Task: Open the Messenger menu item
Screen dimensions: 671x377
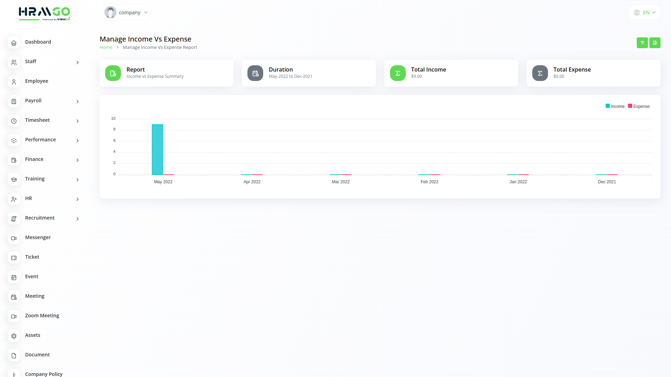Action: point(38,237)
